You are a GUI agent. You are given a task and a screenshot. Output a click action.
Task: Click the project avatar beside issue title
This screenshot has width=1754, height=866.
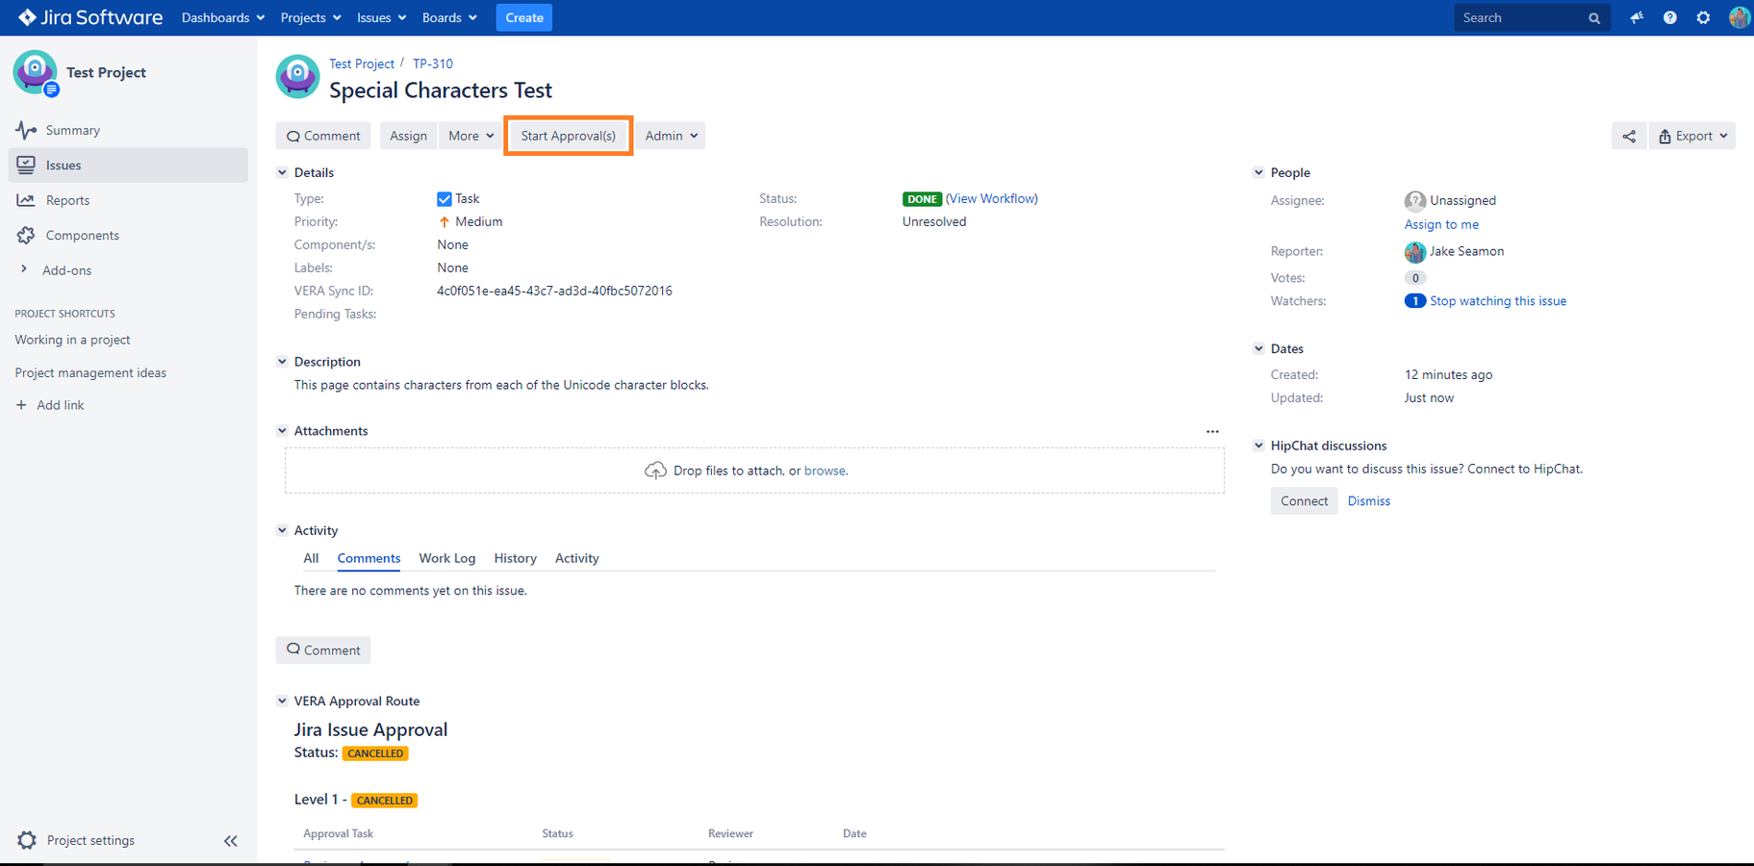[297, 77]
